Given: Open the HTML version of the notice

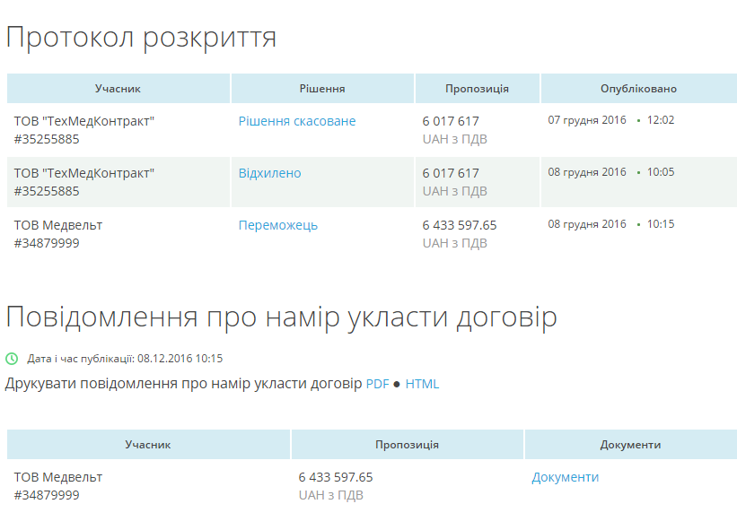Looking at the screenshot, I should click(x=422, y=384).
